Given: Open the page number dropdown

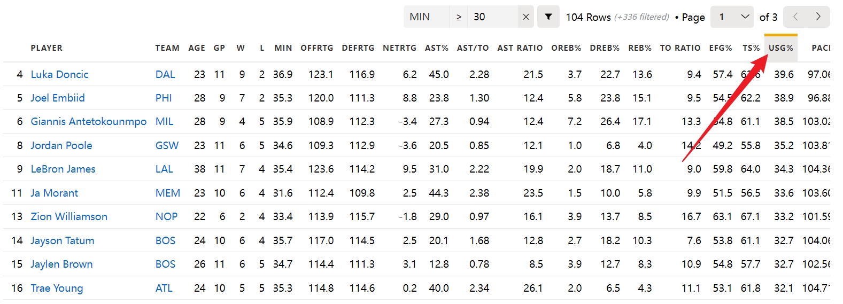Looking at the screenshot, I should click(732, 17).
